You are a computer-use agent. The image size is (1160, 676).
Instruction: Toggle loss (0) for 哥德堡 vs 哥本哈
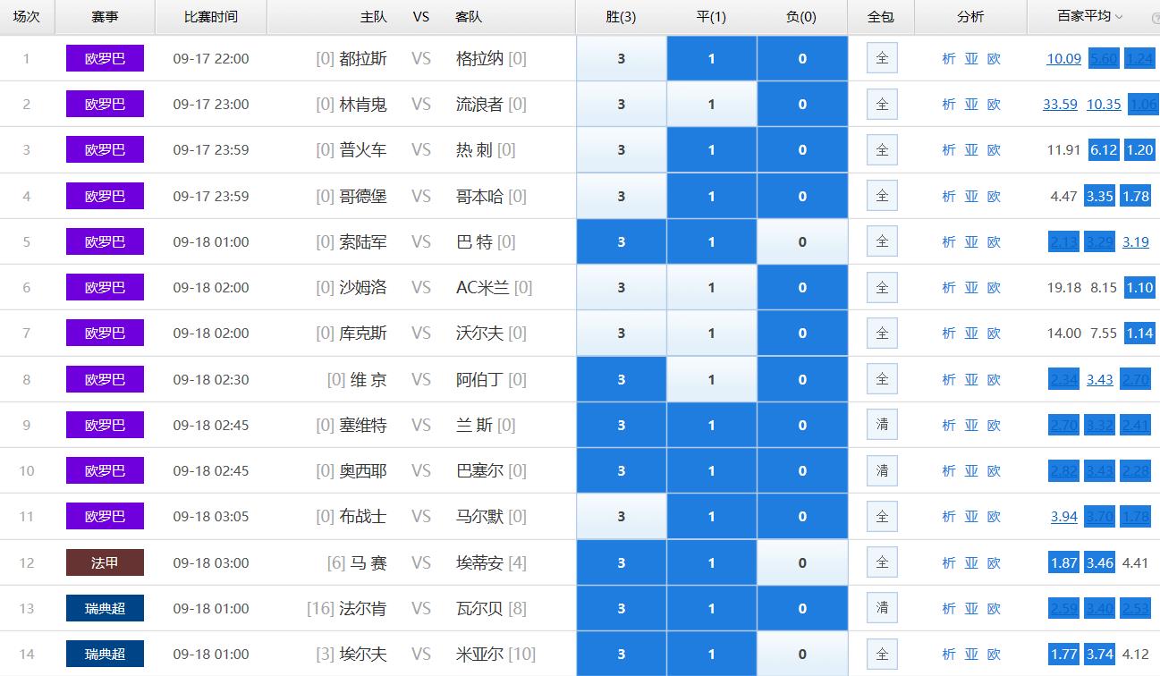(802, 196)
